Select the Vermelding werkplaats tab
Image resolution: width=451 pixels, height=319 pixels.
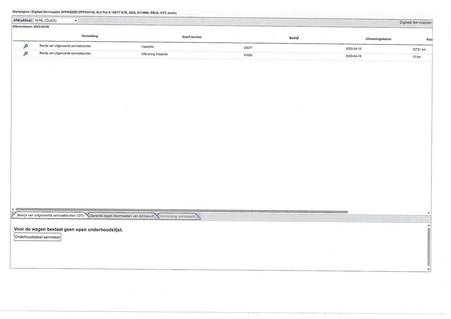point(177,216)
